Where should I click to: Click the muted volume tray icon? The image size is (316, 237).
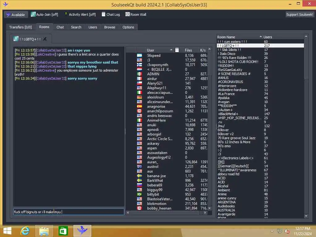coord(287,231)
